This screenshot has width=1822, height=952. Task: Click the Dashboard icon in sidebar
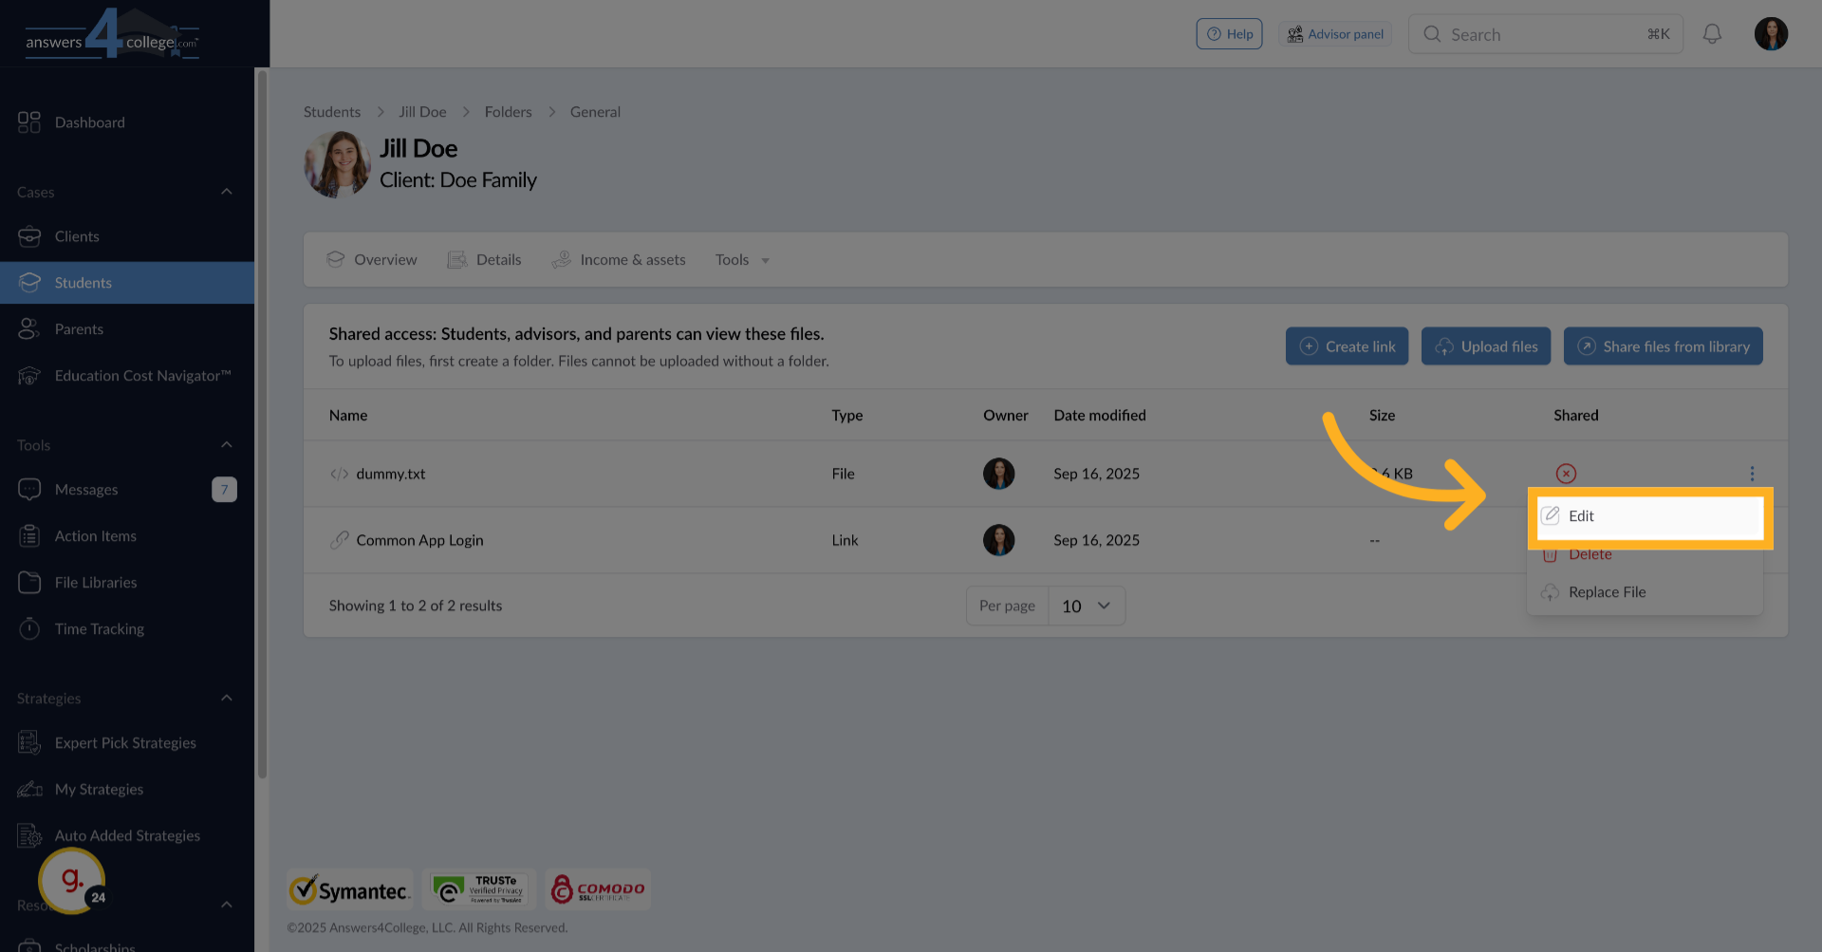pyautogui.click(x=29, y=122)
